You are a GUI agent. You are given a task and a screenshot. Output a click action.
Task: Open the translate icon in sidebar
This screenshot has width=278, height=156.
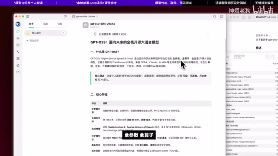[18, 52]
